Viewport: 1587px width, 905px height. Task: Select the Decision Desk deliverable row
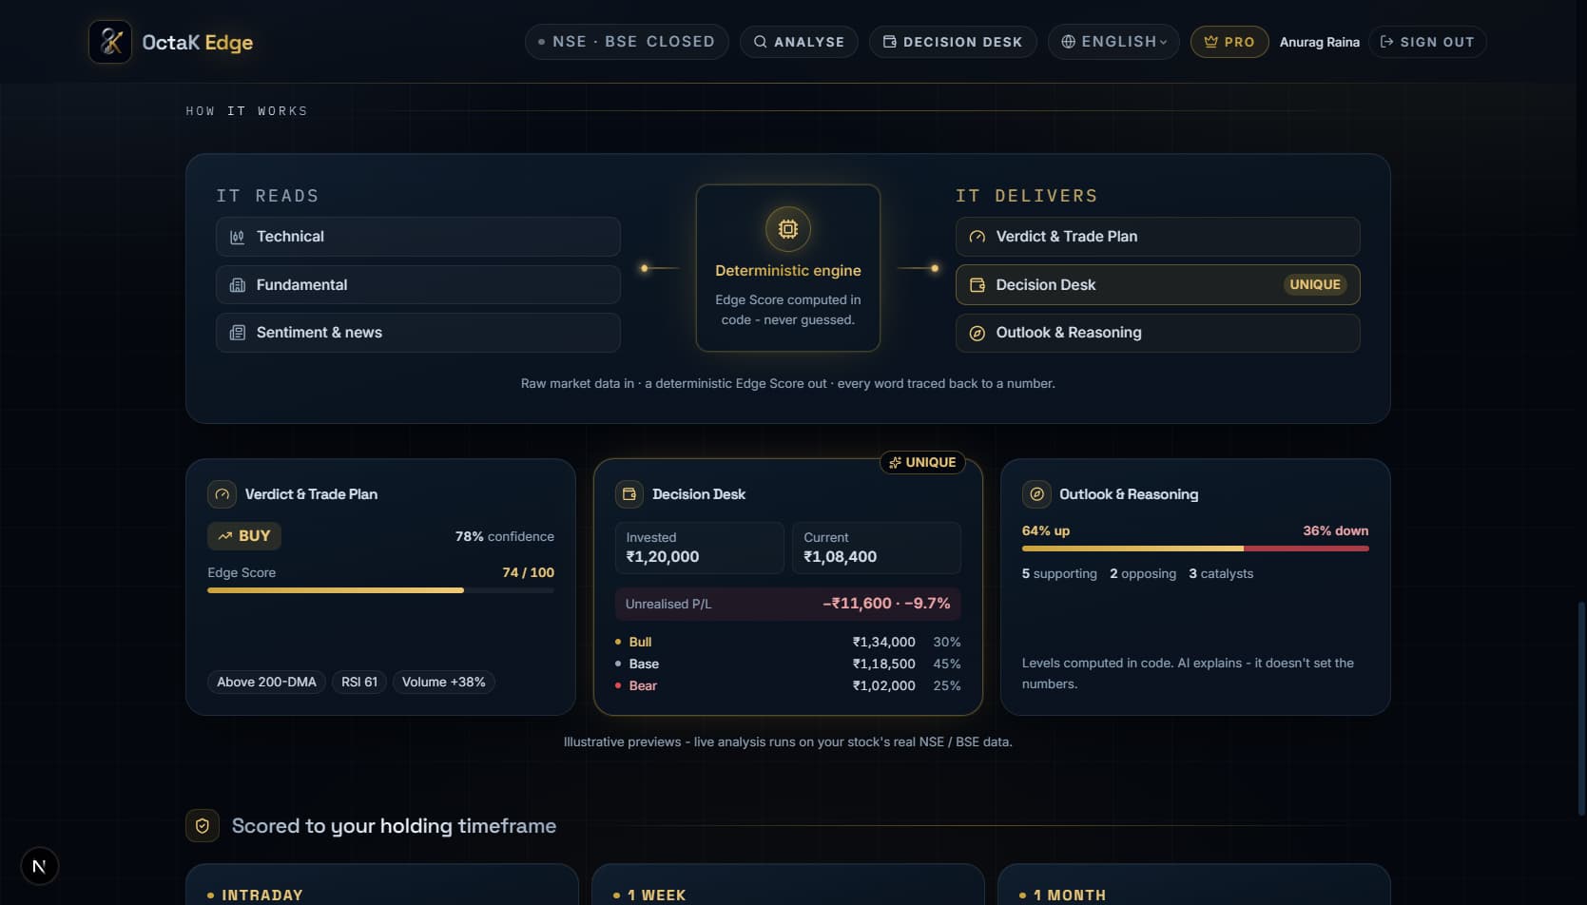point(1157,285)
